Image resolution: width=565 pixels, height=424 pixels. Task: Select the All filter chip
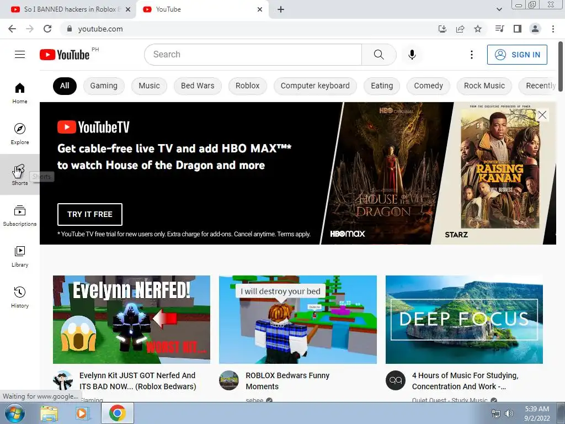point(65,86)
